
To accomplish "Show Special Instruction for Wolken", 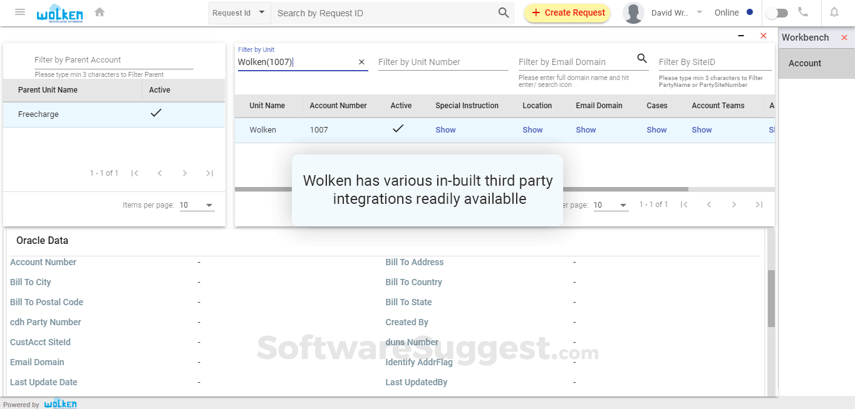I will click(x=445, y=130).
